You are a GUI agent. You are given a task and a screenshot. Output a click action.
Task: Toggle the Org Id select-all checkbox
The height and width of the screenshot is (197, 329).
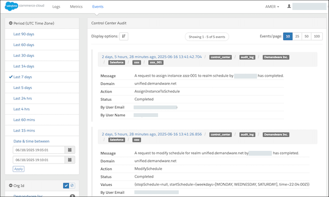[x=66, y=186]
